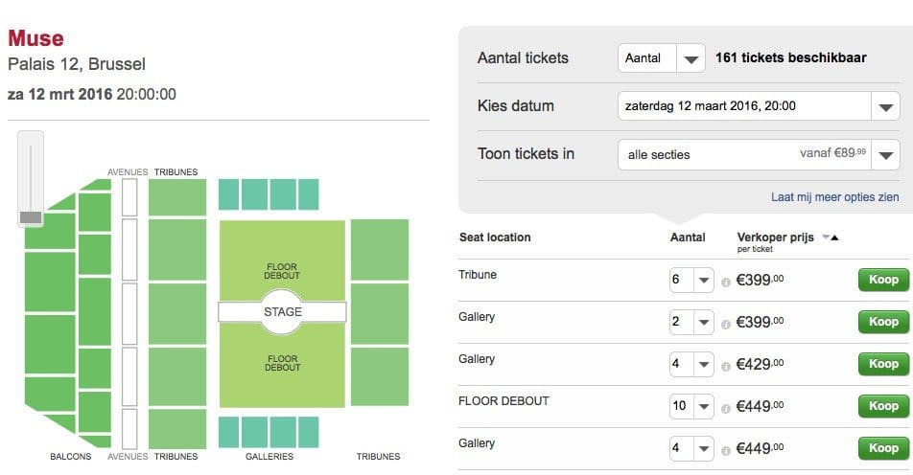
Task: Expand the 'alle secties' section dropdown
Action: pyautogui.click(x=759, y=154)
